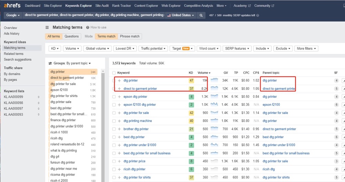Click the external link icon next to Academy
Viewport: 345px width, 182px height.
click(x=249, y=6)
